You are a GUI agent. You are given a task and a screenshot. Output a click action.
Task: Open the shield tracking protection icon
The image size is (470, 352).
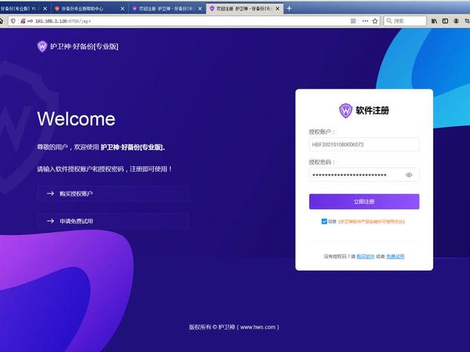[x=13, y=21]
